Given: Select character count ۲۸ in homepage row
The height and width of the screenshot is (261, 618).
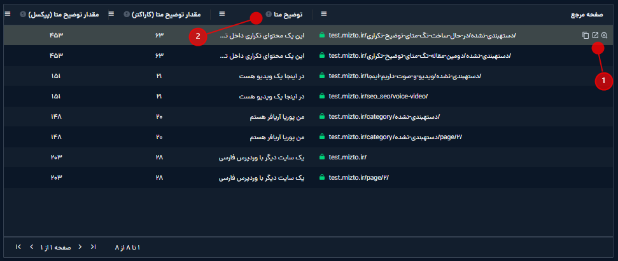Looking at the screenshot, I should coord(159,157).
